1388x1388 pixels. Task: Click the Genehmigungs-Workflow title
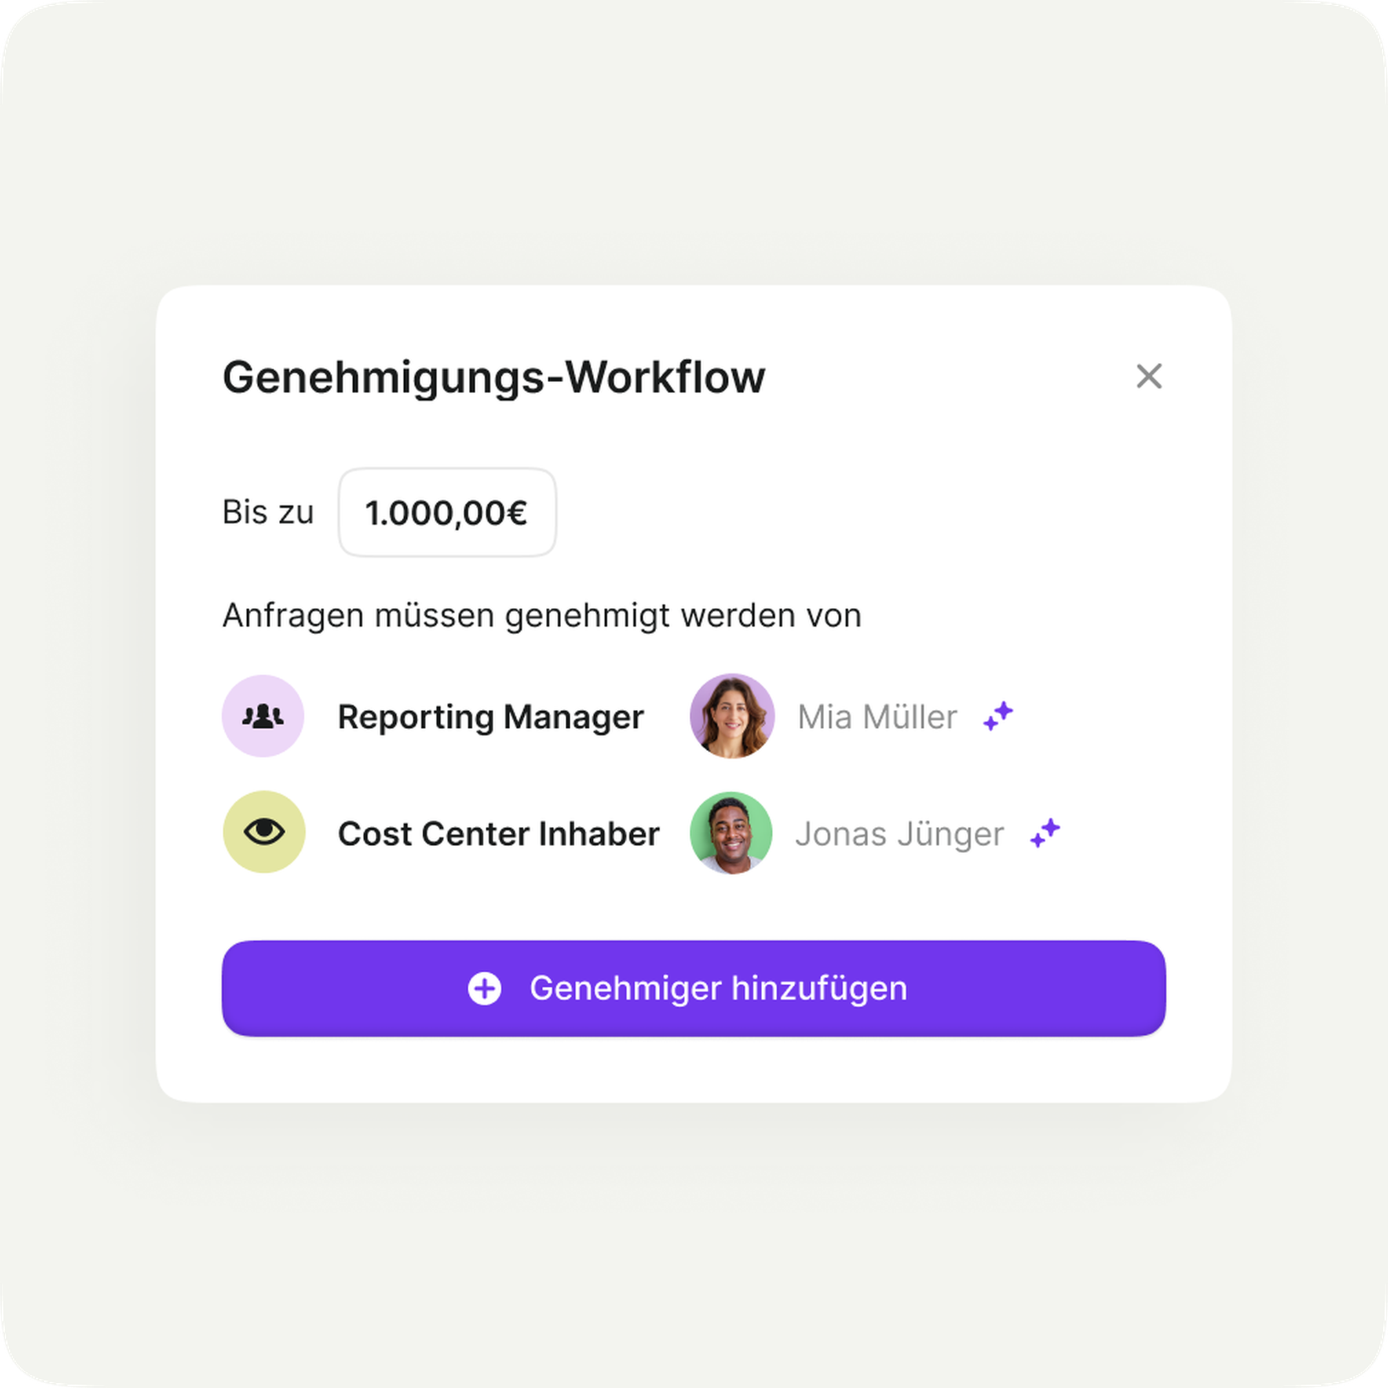click(494, 377)
